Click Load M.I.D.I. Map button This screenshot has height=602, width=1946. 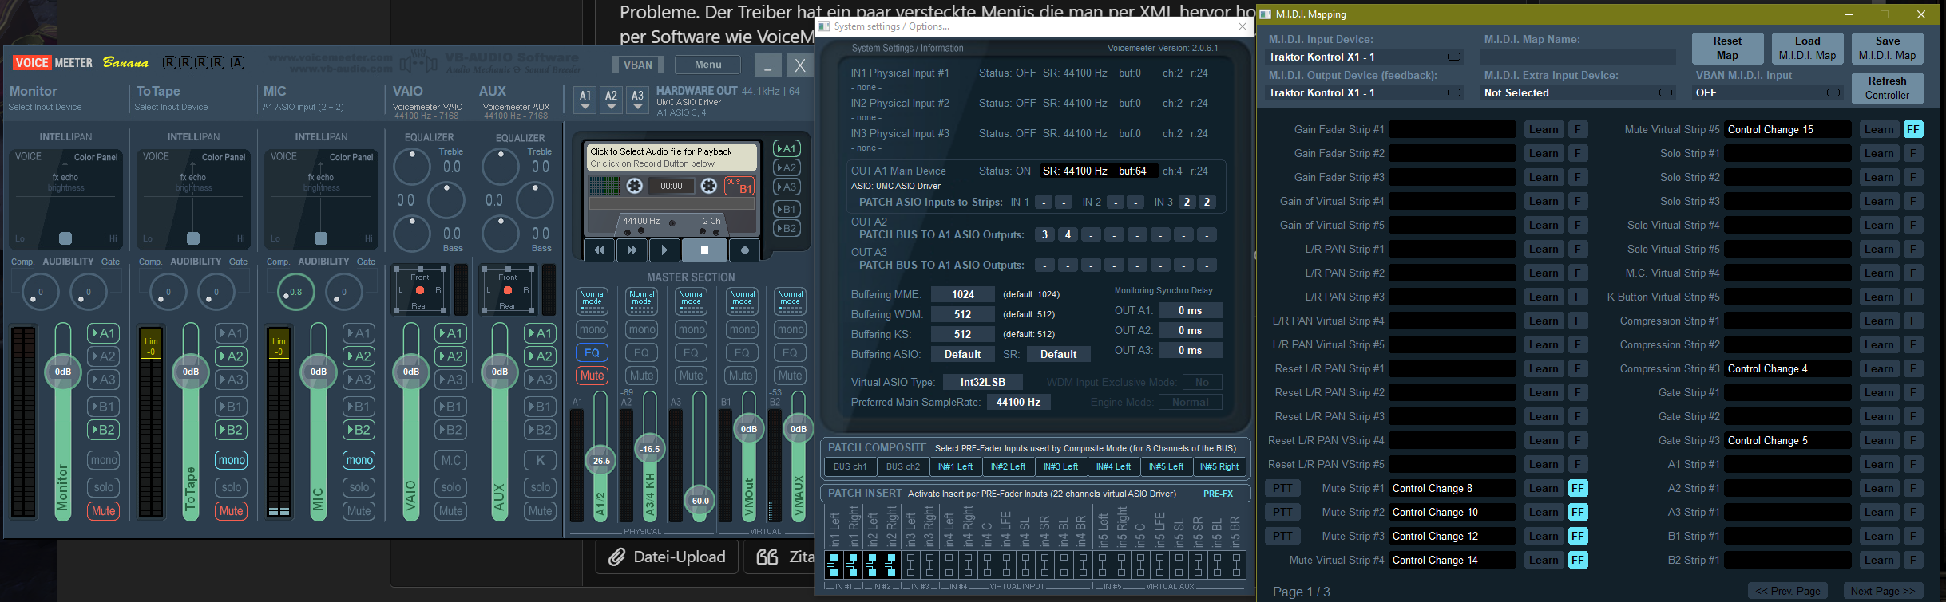tap(1807, 48)
